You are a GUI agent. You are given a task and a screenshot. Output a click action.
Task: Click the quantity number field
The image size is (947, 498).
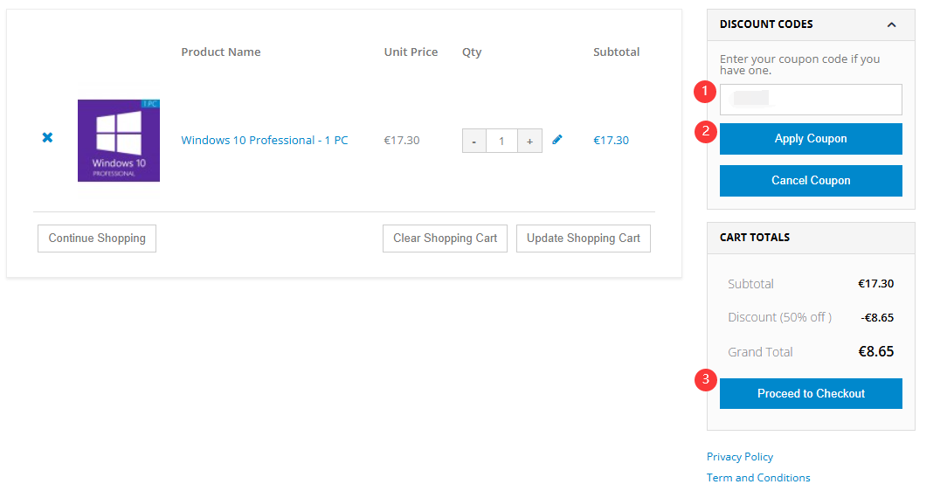[x=501, y=141]
